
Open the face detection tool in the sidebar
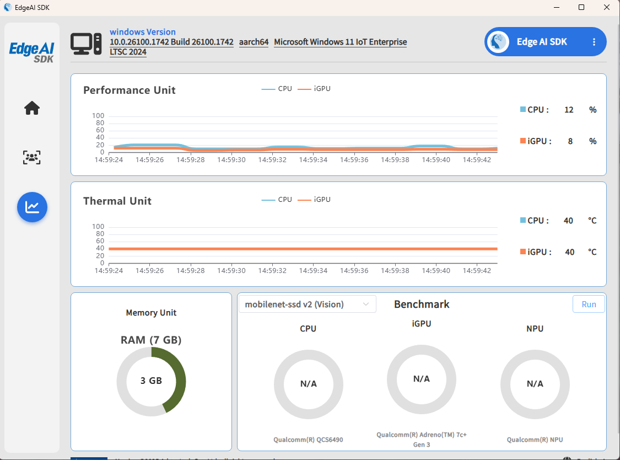coord(32,158)
